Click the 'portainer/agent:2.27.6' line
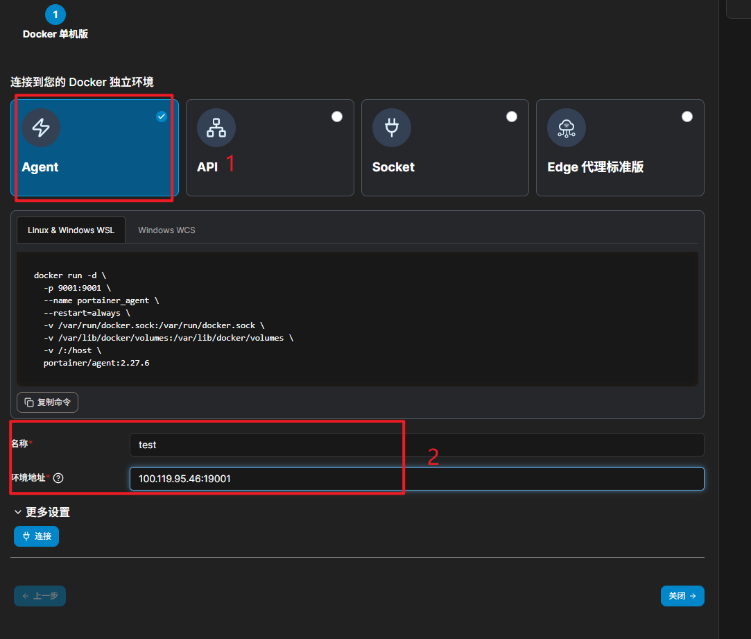 click(96, 363)
